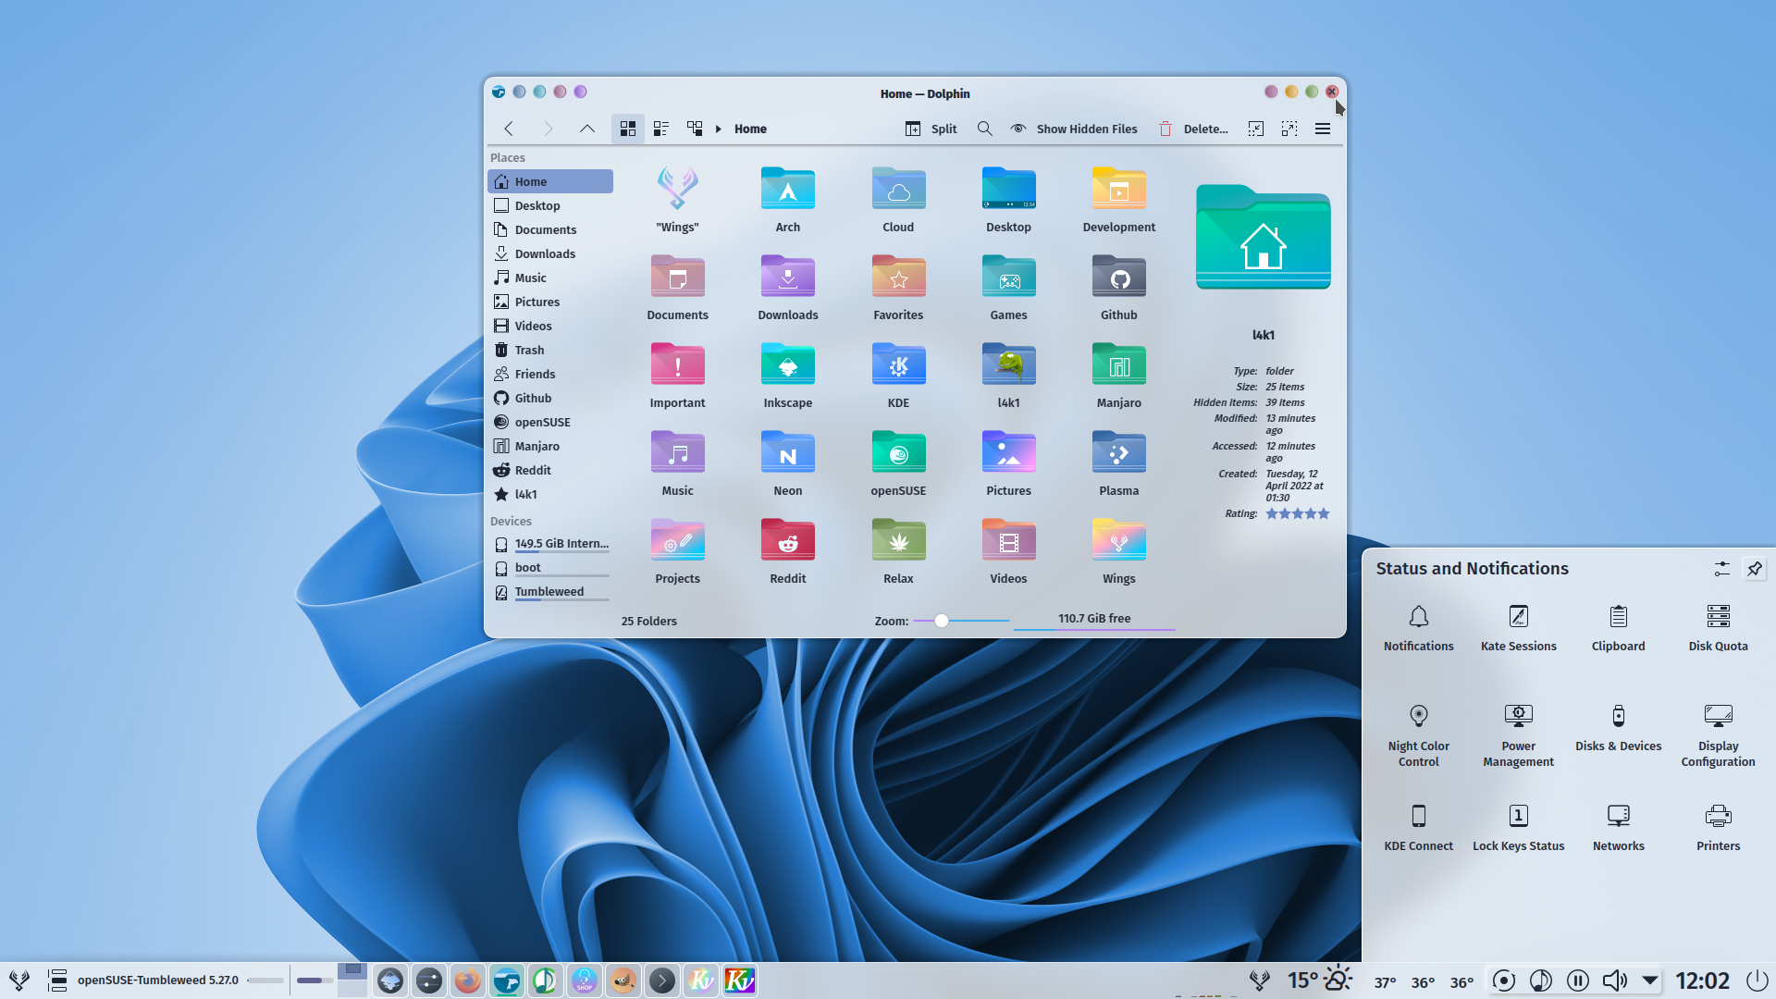This screenshot has width=1776, height=999.
Task: Select the Arch folder icon
Action: click(788, 189)
